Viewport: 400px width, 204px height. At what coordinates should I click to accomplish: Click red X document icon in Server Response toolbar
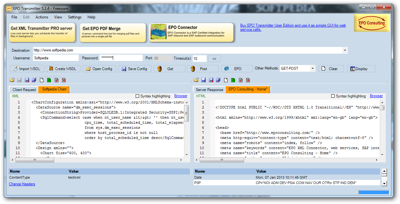(248, 80)
